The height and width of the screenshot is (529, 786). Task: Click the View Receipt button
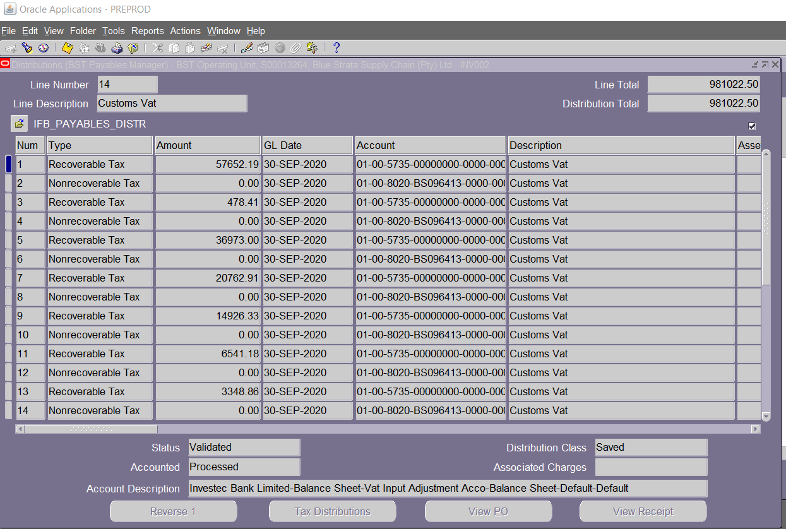click(x=643, y=511)
